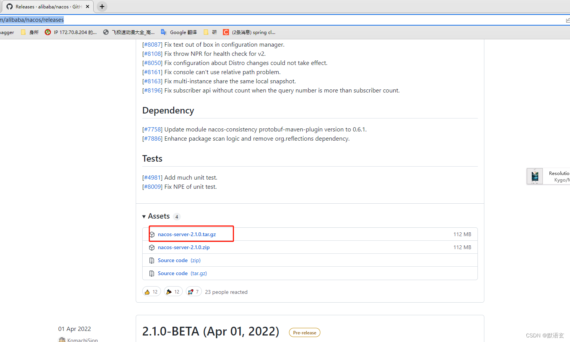Image resolution: width=570 pixels, height=342 pixels.
Task: Open issue link #7886
Action: click(x=152, y=139)
